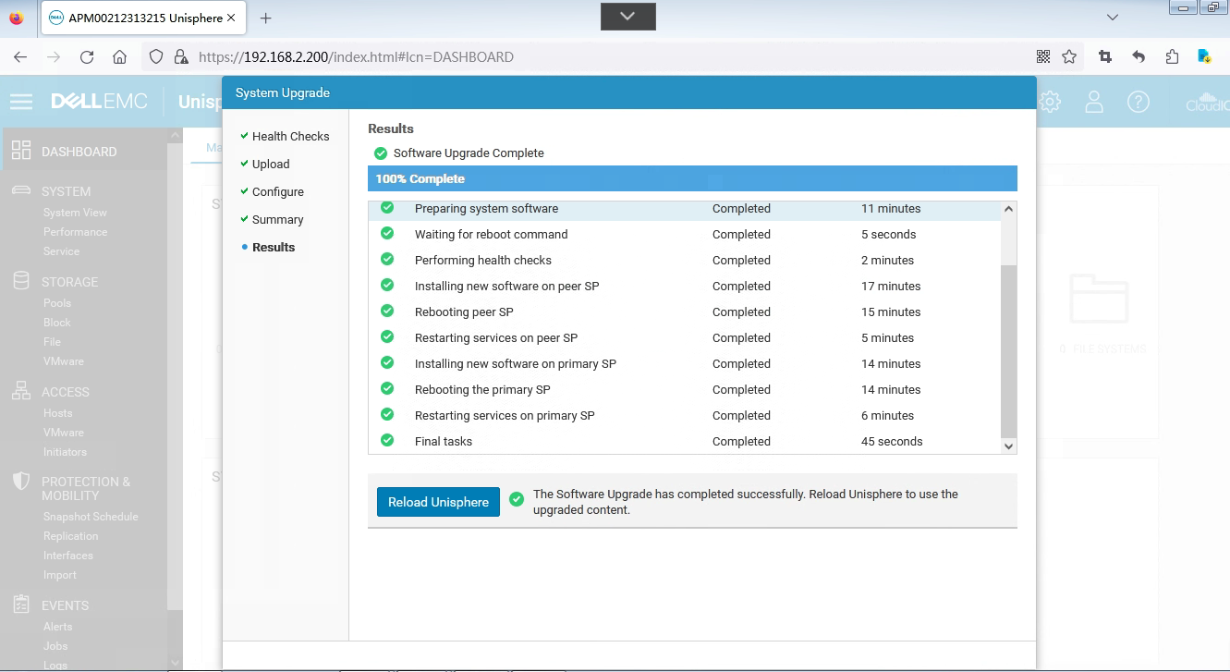The image size is (1230, 672).
Task: Open Import in sidebar
Action: [60, 575]
